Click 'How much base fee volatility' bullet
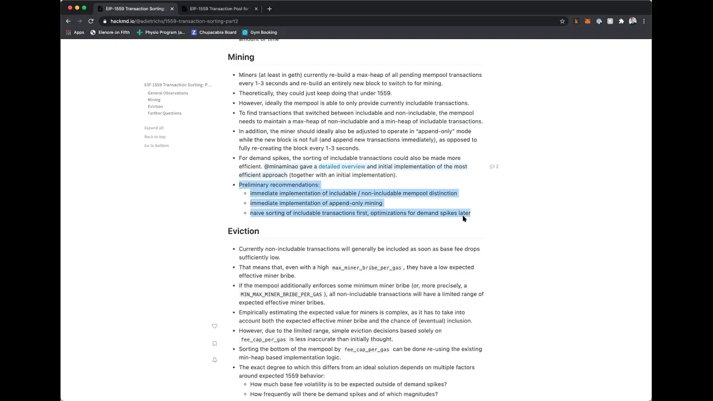 coord(348,384)
